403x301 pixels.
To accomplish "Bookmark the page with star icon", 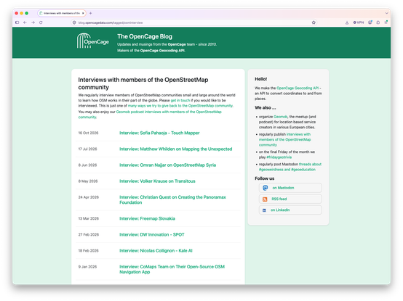I will click(x=314, y=22).
